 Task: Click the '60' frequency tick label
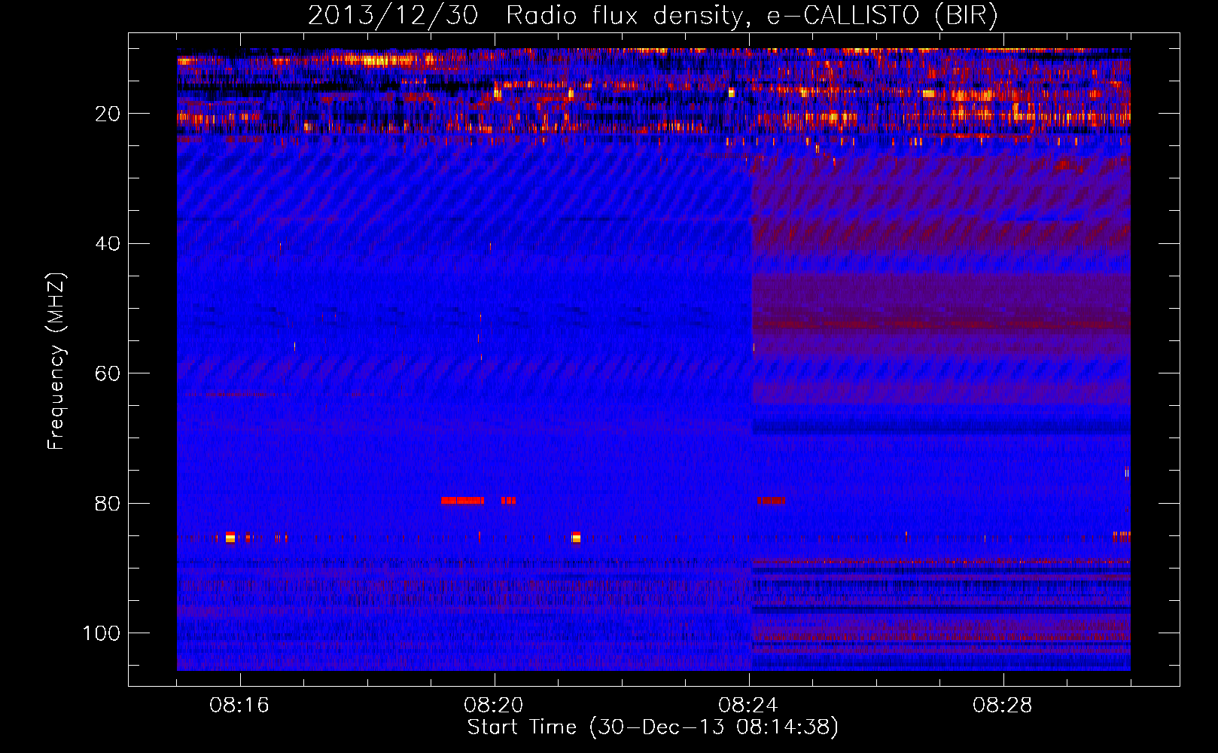pos(108,373)
